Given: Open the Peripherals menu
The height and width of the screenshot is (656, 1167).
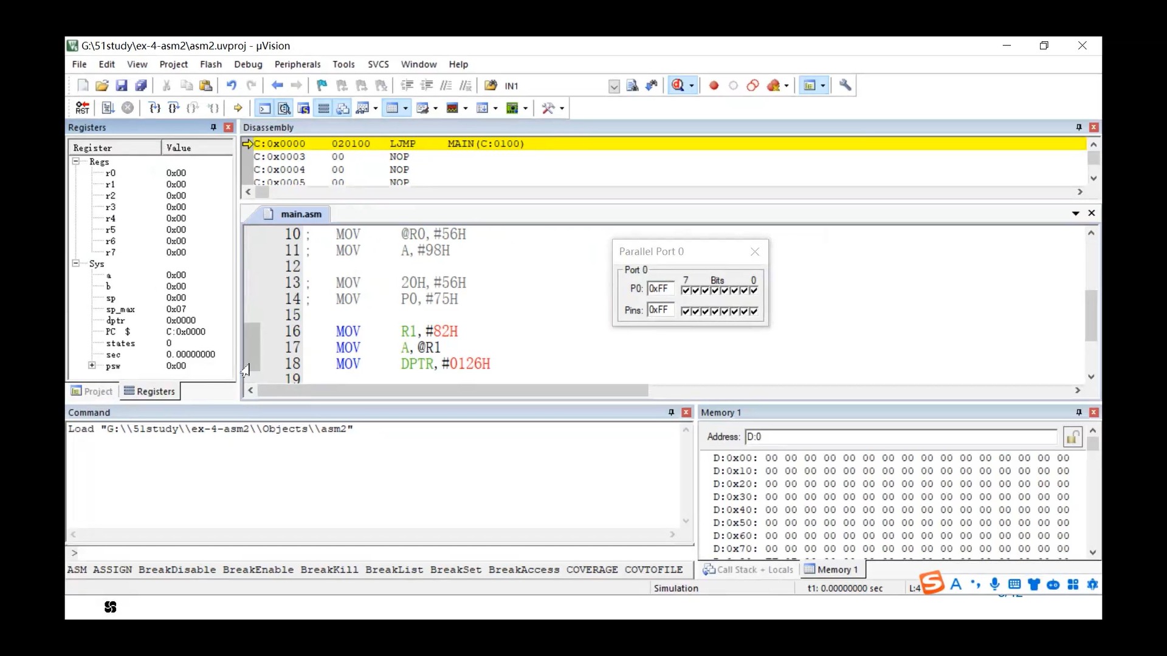Looking at the screenshot, I should pyautogui.click(x=297, y=64).
